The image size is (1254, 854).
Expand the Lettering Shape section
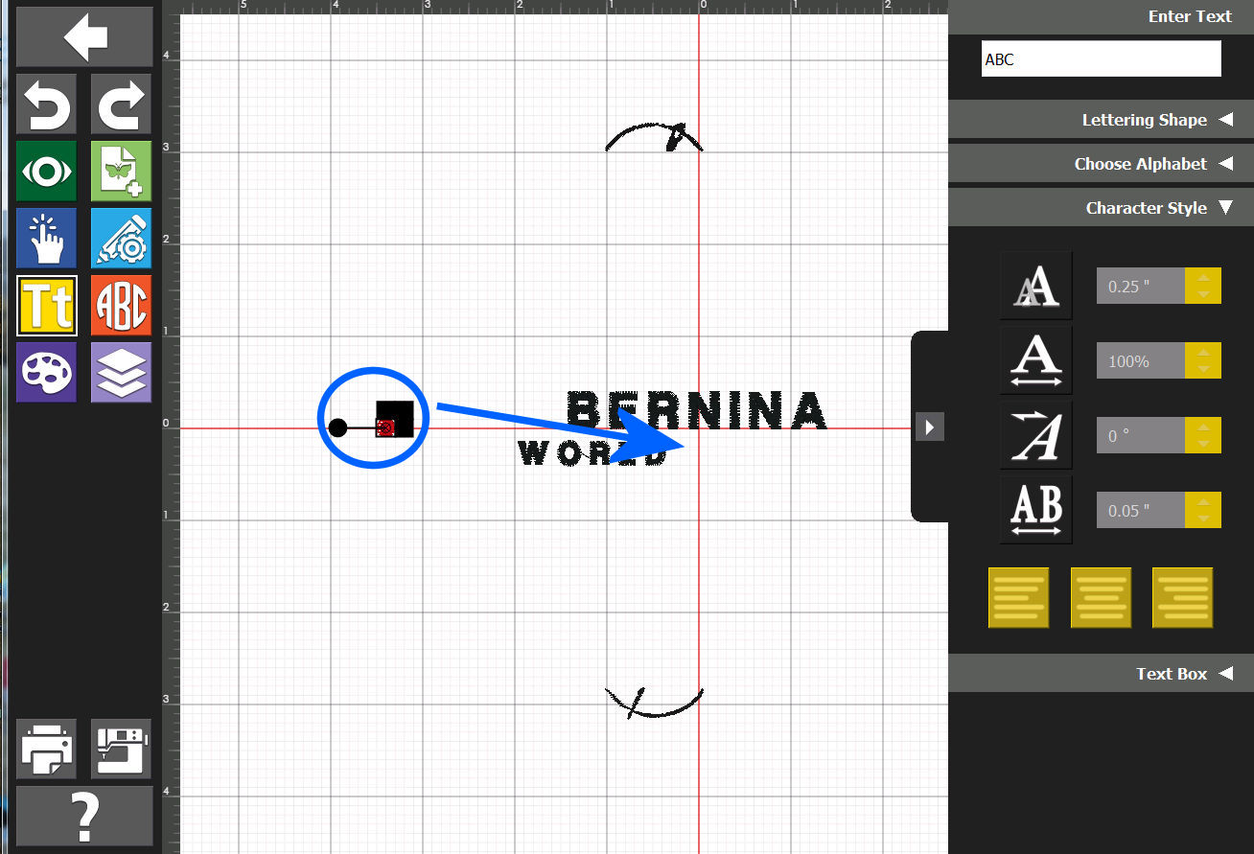[x=1101, y=120]
